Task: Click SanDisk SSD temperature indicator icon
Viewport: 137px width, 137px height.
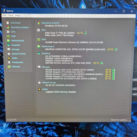Action: click(113, 70)
